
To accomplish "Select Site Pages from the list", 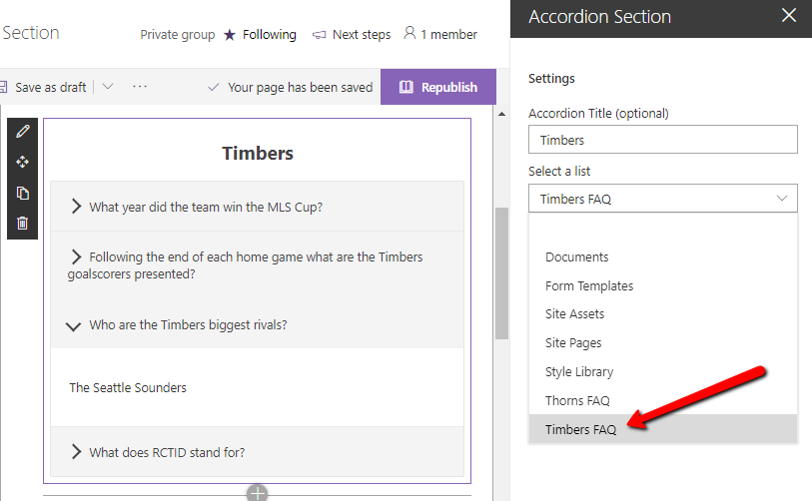I will point(663,342).
